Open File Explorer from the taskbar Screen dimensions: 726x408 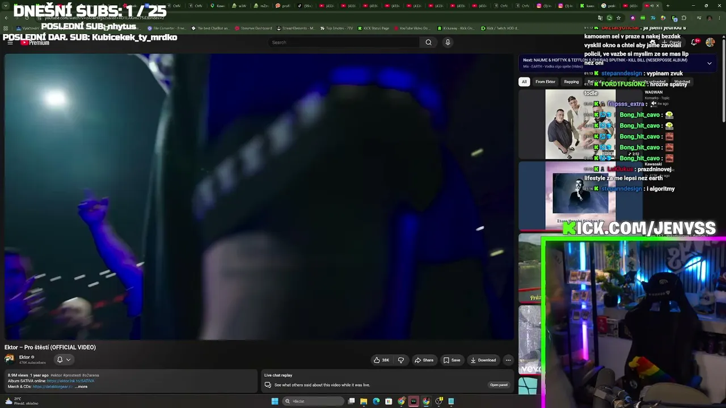(x=364, y=401)
